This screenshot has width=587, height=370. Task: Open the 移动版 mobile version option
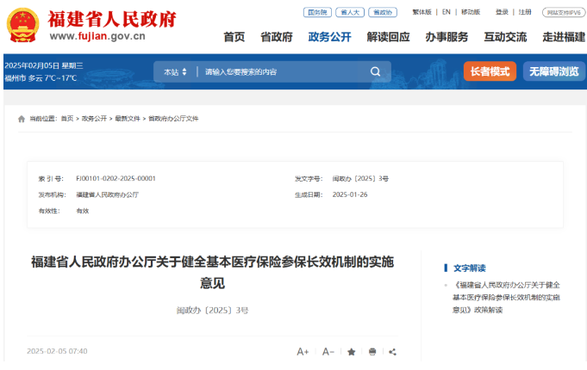click(471, 12)
